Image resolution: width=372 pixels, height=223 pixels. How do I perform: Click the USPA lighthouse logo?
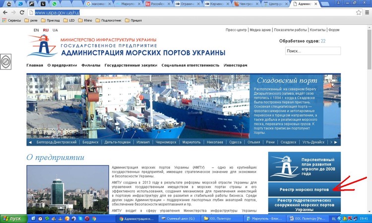(41, 46)
